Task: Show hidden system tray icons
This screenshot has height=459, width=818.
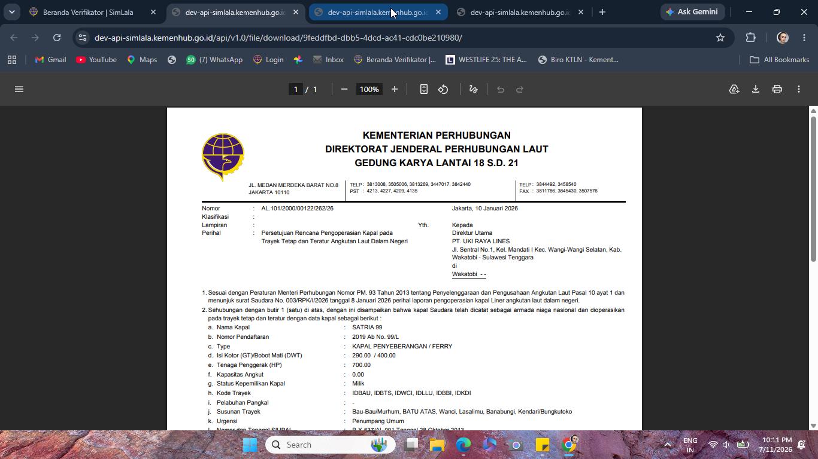Action: pos(668,445)
